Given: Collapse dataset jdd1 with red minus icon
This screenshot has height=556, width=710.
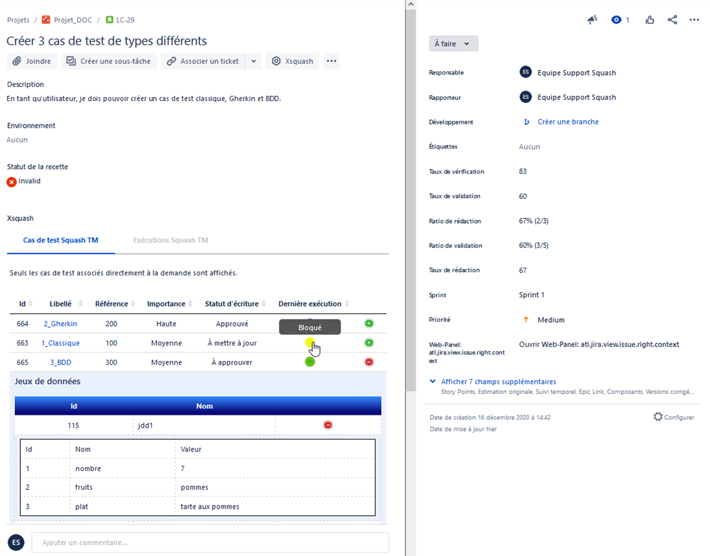Looking at the screenshot, I should [x=328, y=425].
